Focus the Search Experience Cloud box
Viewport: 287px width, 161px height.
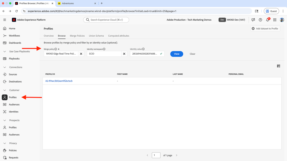pos(106,20)
